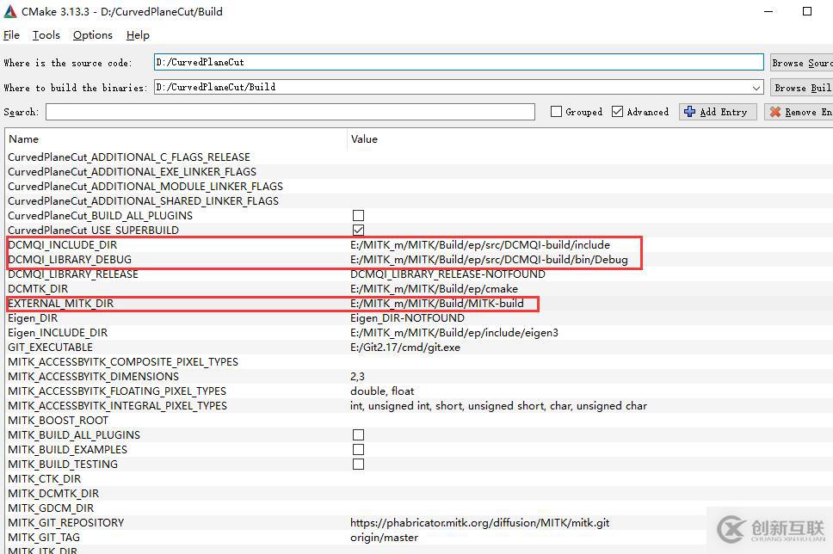
Task: Click GIT_EXECUTABLE value E:/Git2.17/cmd/git.exe
Action: tap(404, 348)
